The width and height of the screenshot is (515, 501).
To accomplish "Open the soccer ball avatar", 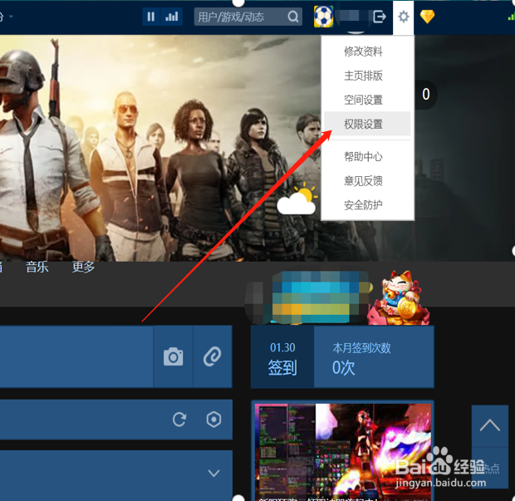I will tap(323, 17).
